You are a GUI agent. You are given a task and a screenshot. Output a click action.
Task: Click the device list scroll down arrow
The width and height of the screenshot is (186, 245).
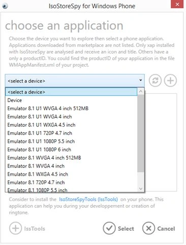pyautogui.click(x=141, y=189)
